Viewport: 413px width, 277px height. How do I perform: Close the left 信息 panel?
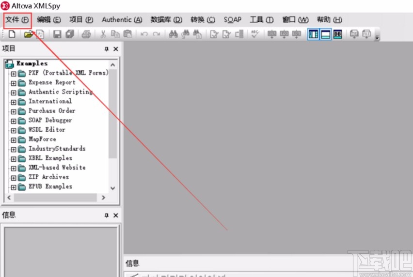116,215
